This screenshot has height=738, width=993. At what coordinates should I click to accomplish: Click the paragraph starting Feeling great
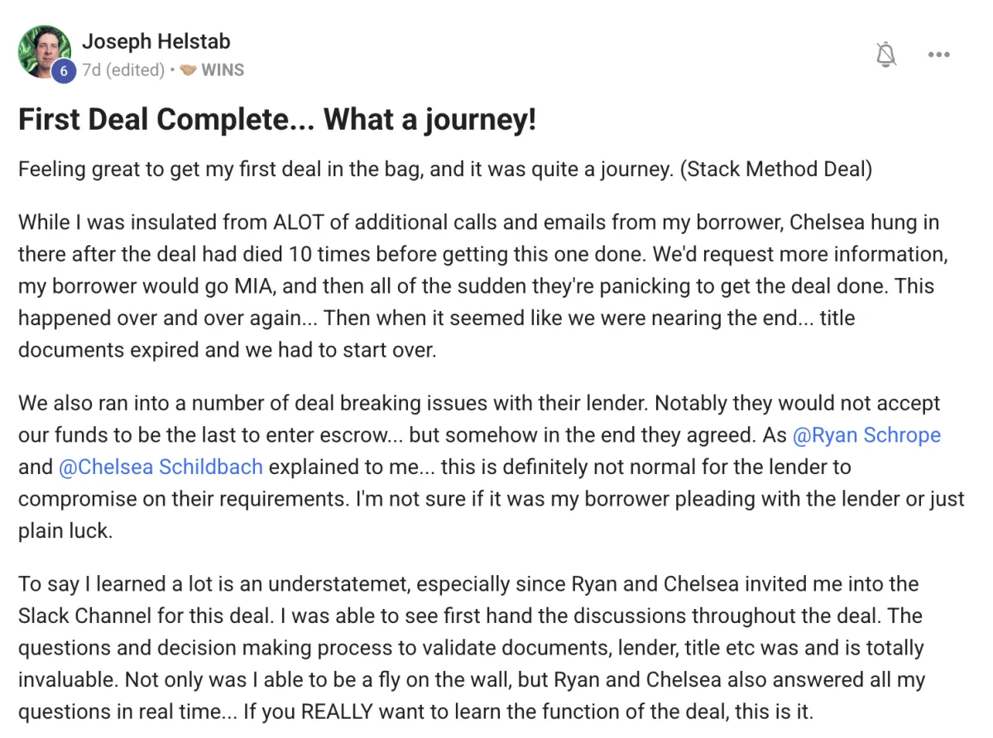pos(445,170)
